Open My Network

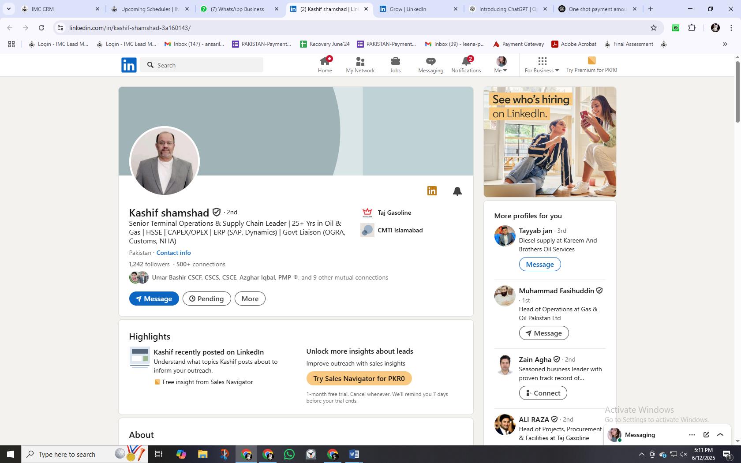360,65
